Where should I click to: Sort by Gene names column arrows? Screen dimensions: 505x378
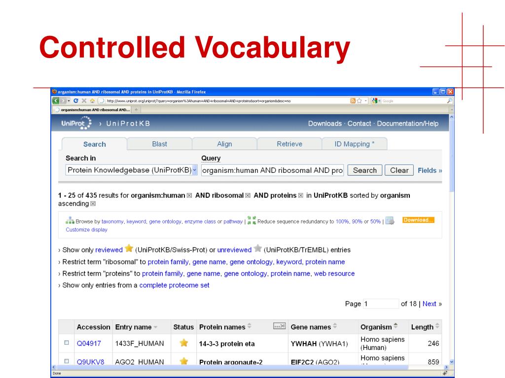point(335,326)
